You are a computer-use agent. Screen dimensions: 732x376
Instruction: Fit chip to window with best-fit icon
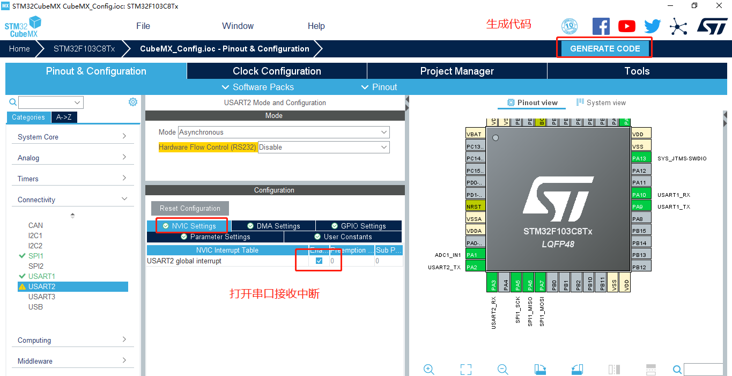click(x=466, y=369)
